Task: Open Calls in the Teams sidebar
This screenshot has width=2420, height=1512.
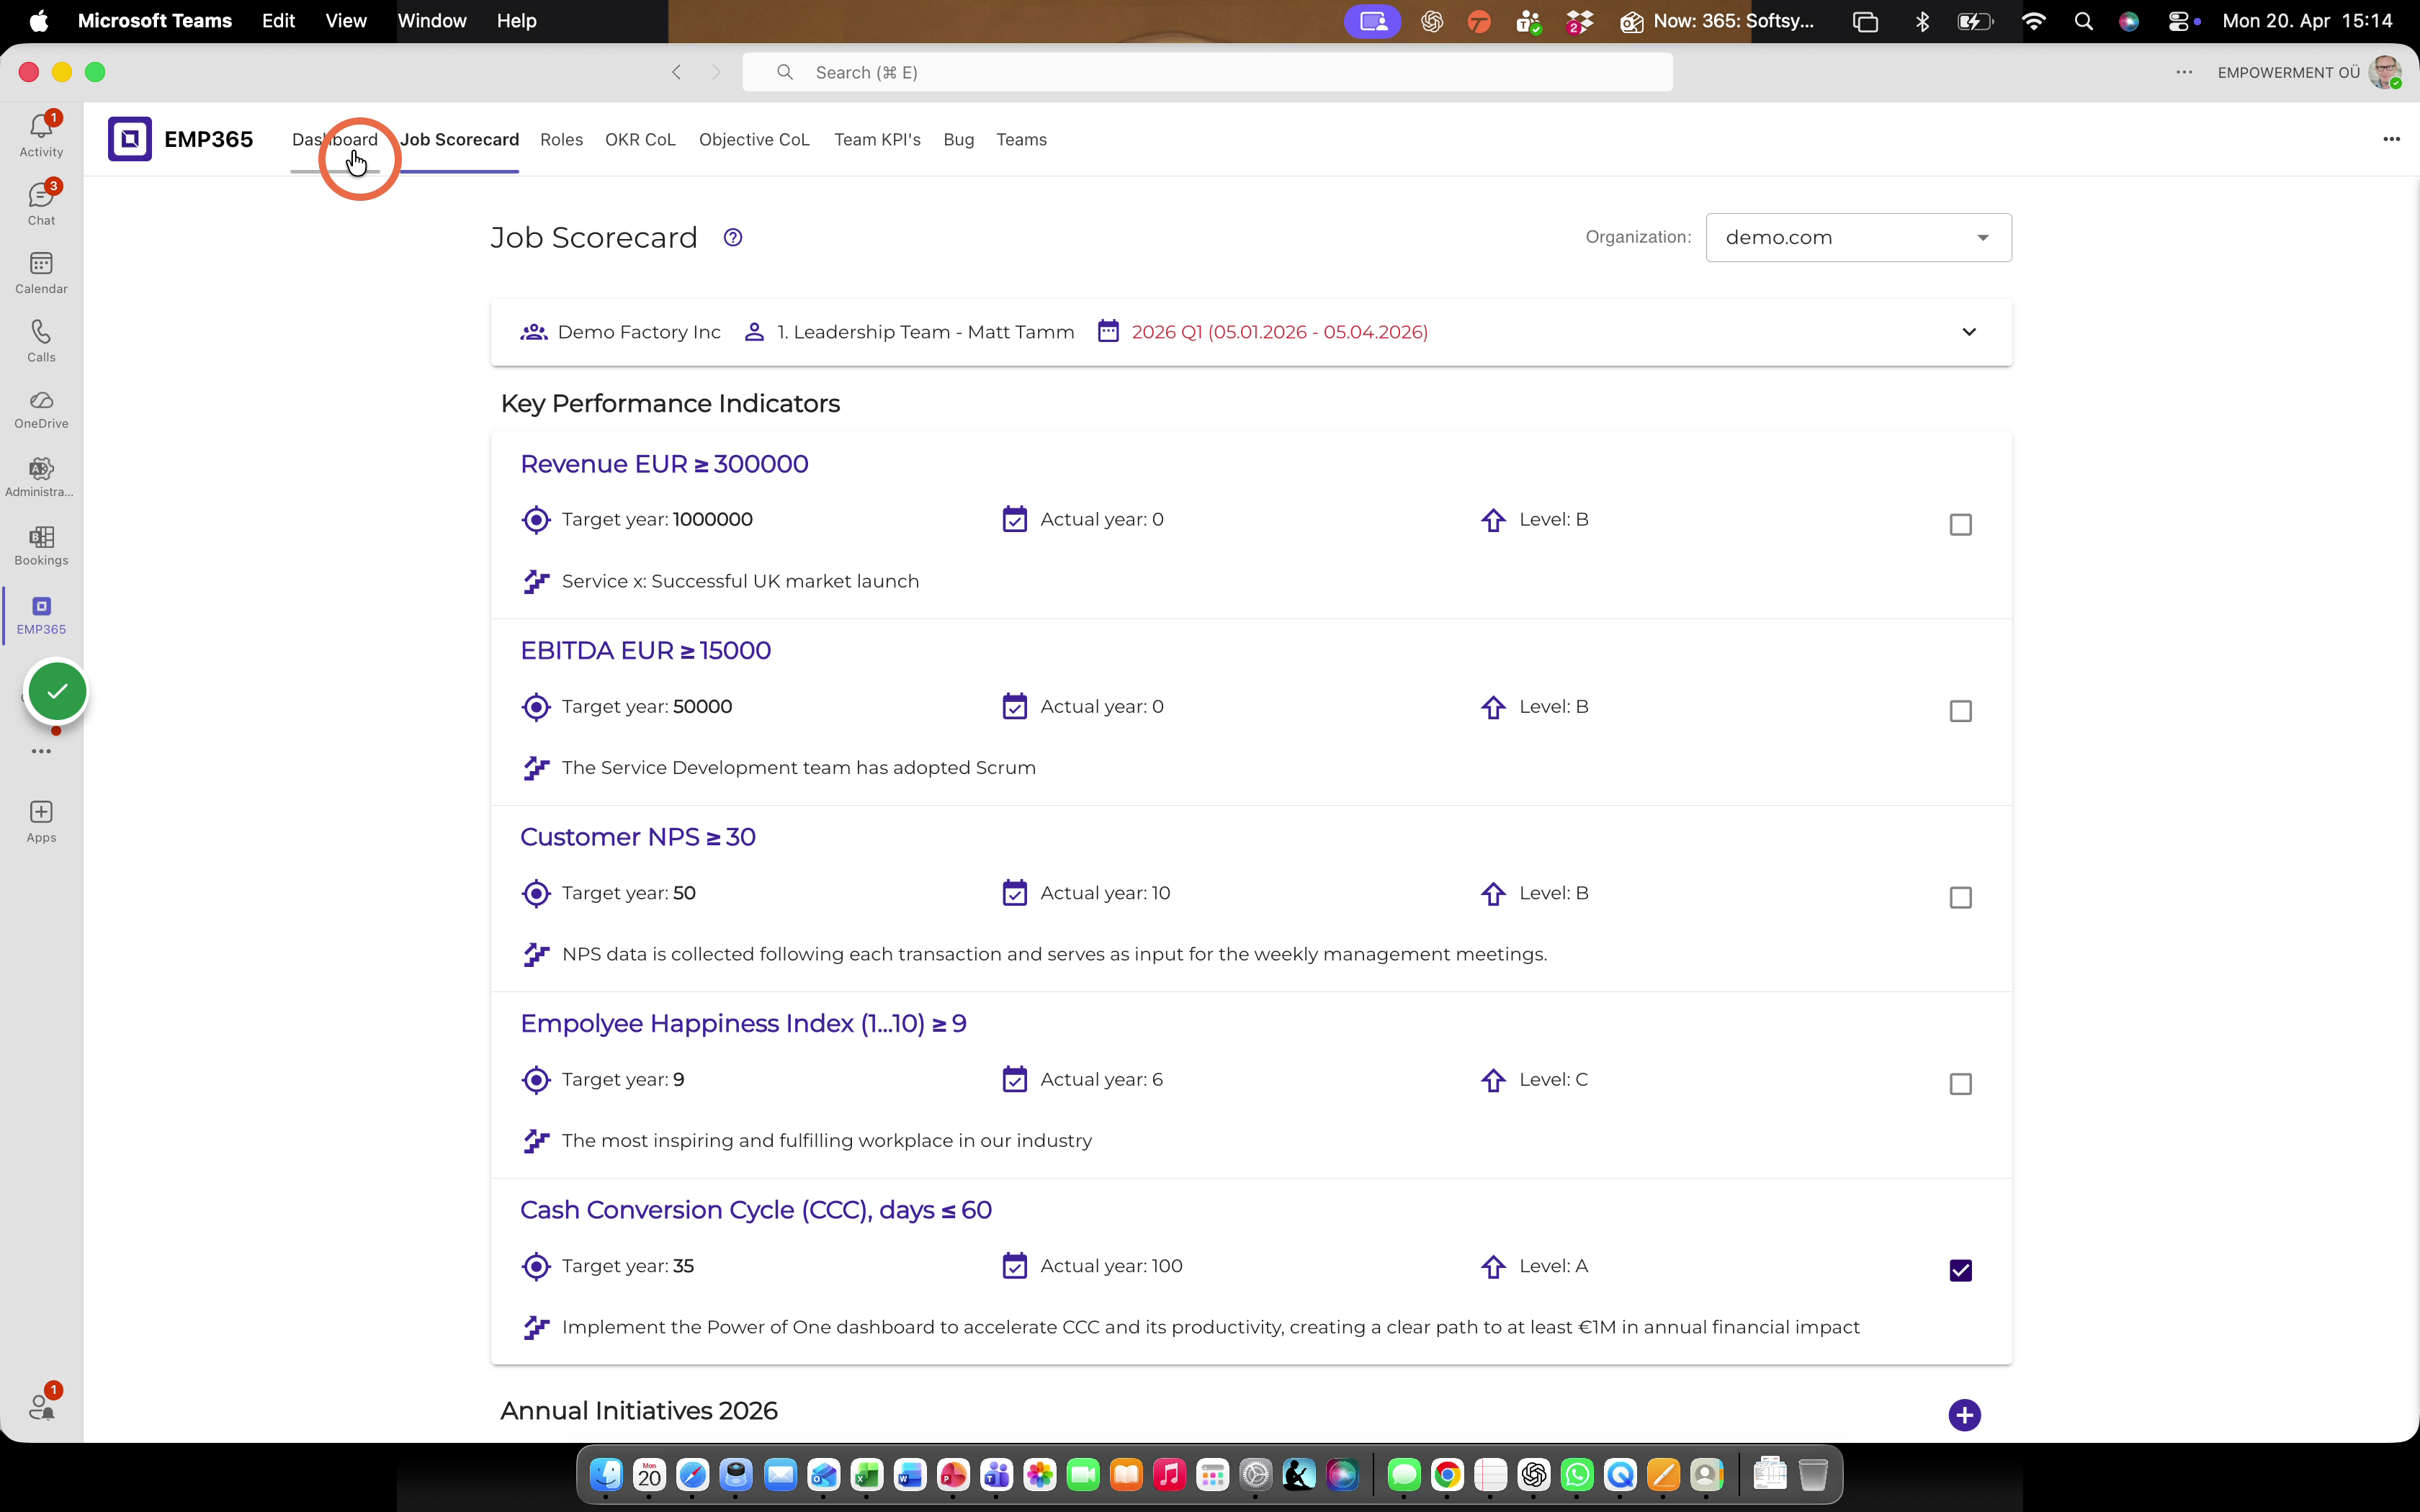Action: pyautogui.click(x=41, y=340)
